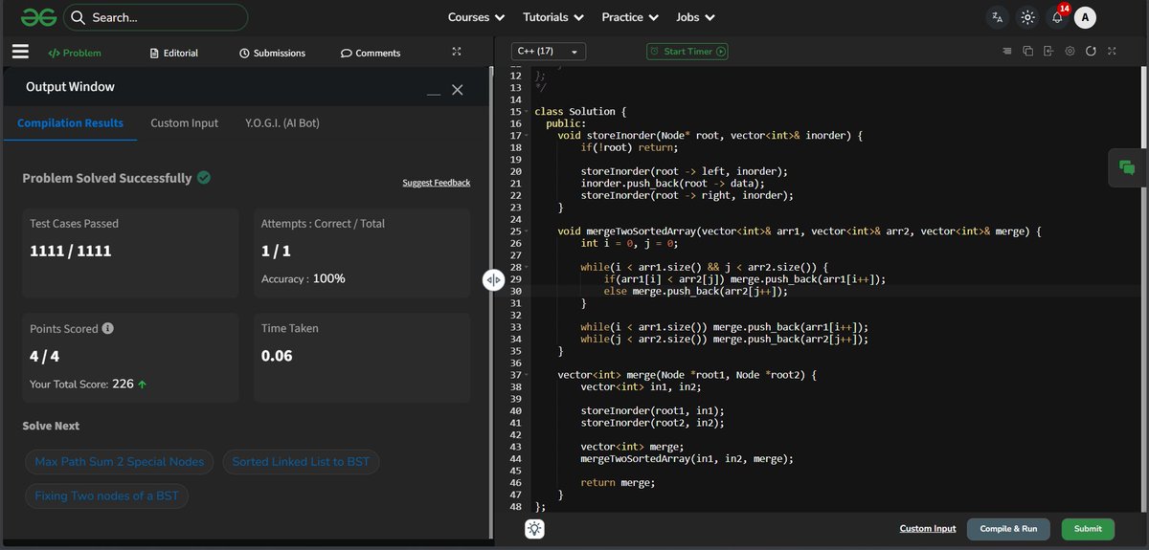Click the editor vertical scrollbar
Image resolution: width=1149 pixels, height=550 pixels.
[x=1143, y=287]
